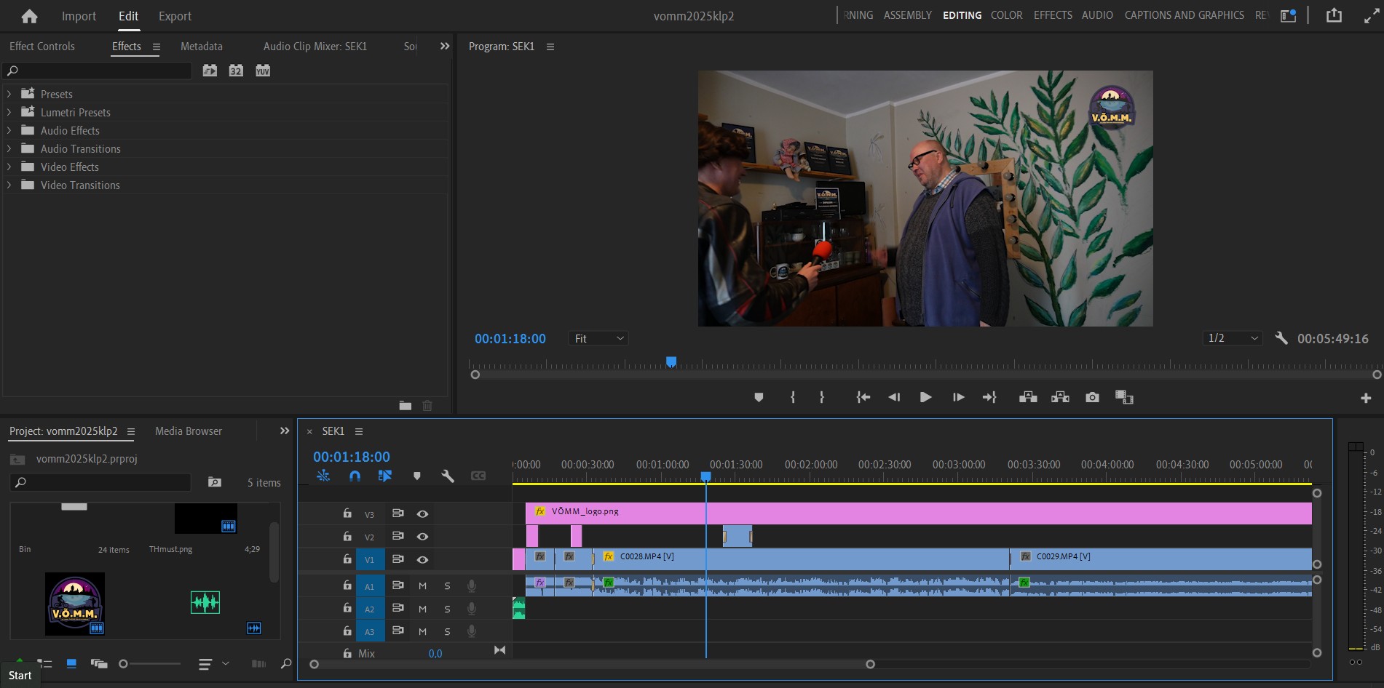Hide V1 track output eye
This screenshot has width=1384, height=688.
422,560
